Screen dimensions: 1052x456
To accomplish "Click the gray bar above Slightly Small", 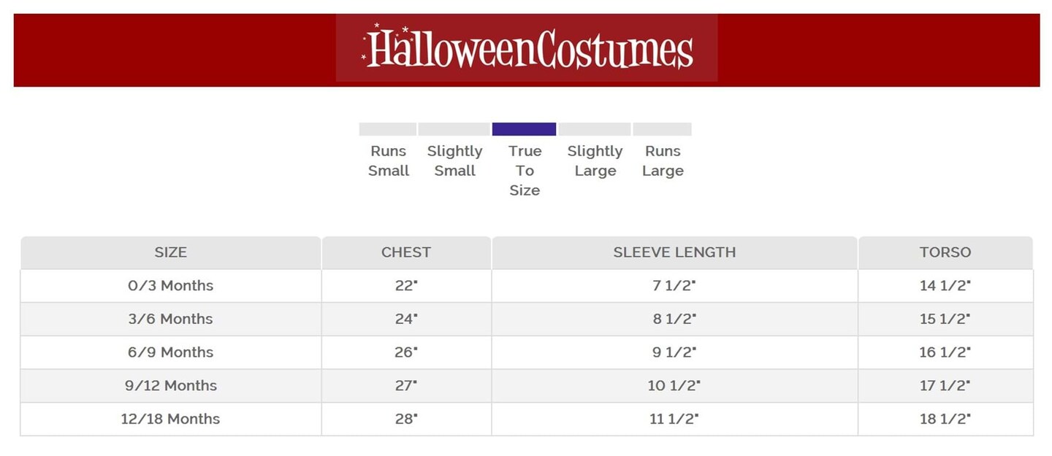I will tap(454, 129).
